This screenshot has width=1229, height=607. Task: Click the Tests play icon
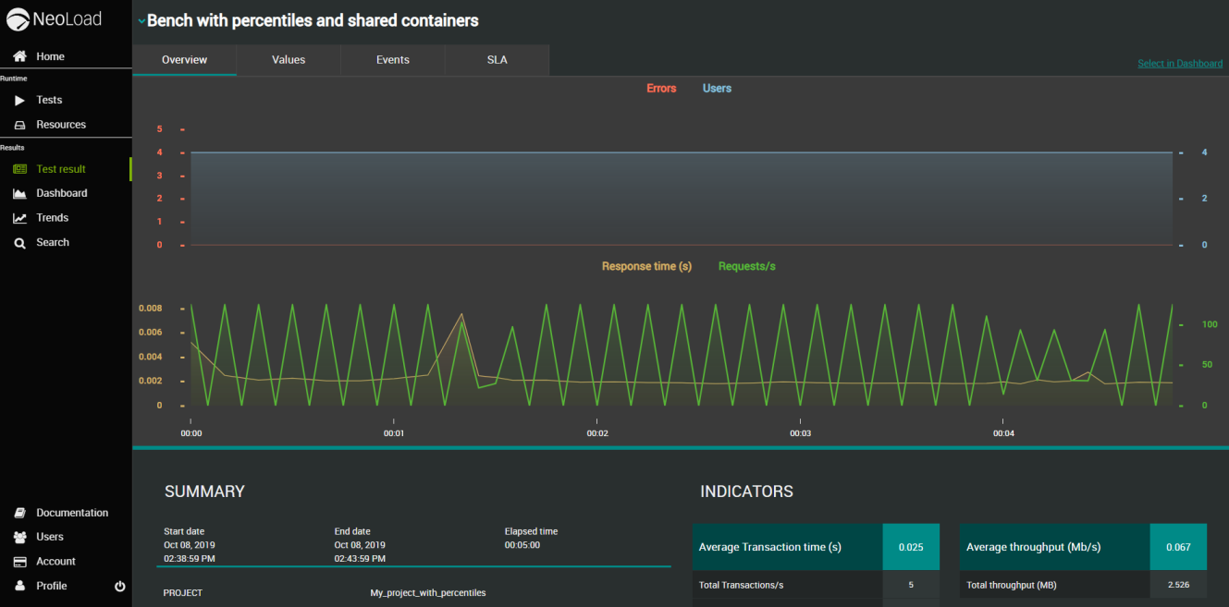[19, 100]
